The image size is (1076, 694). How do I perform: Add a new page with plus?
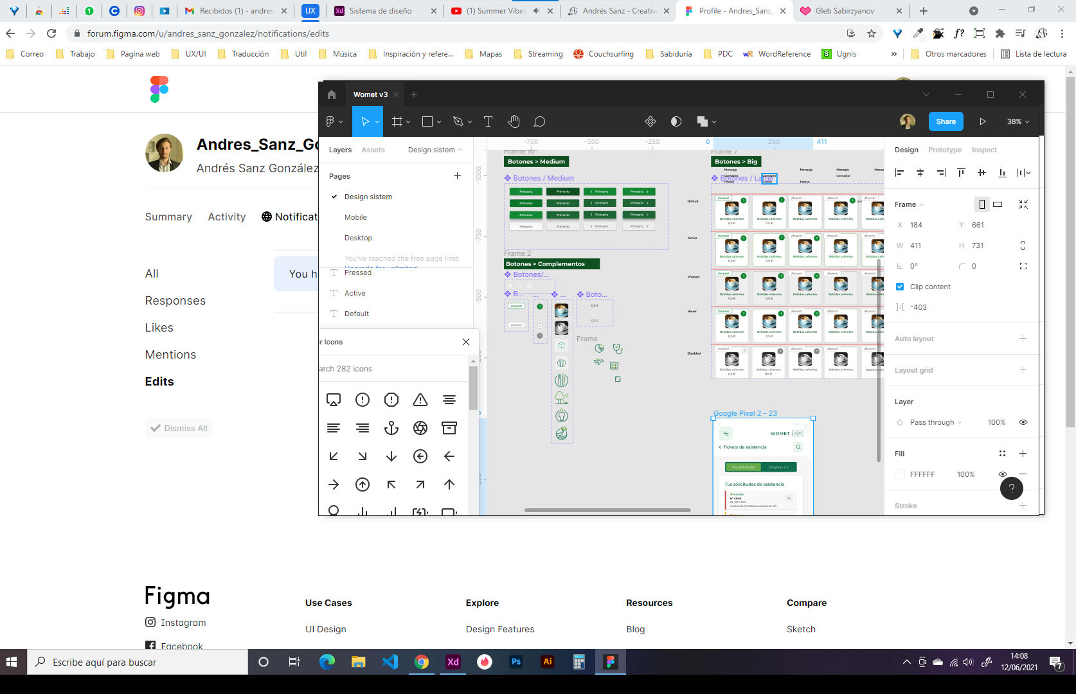click(x=457, y=175)
